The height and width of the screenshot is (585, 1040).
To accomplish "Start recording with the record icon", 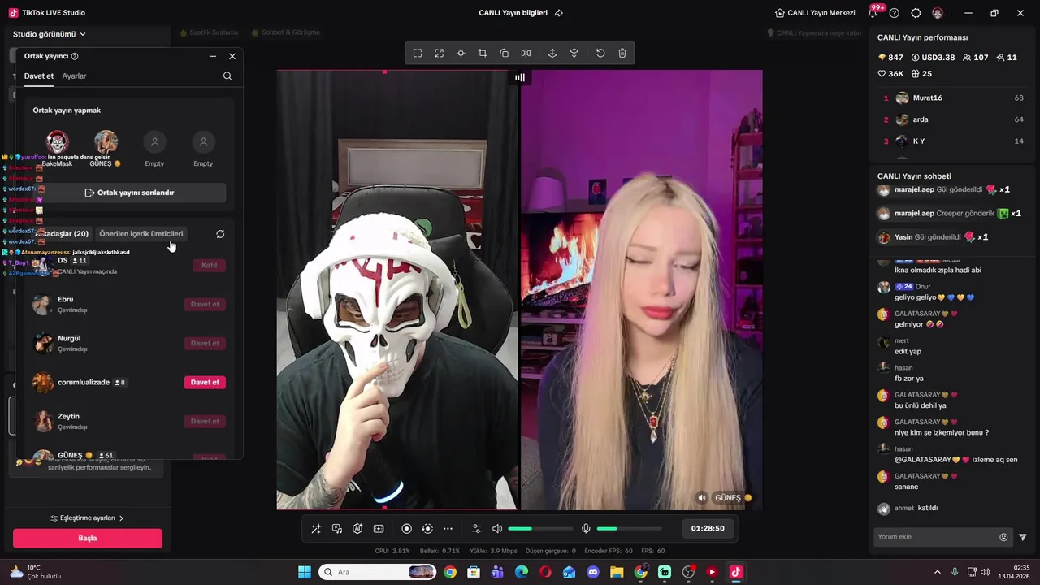I will click(407, 529).
